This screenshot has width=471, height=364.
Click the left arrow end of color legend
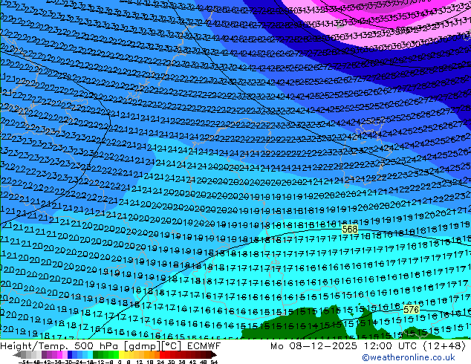pos(17,355)
